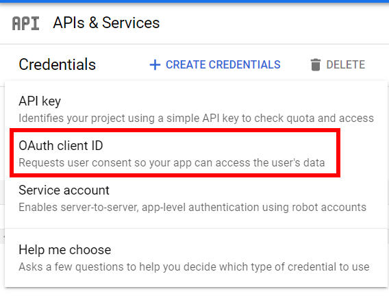Click 'Requests user consent' description text
Screen dimensions: 389x298
coord(172,163)
